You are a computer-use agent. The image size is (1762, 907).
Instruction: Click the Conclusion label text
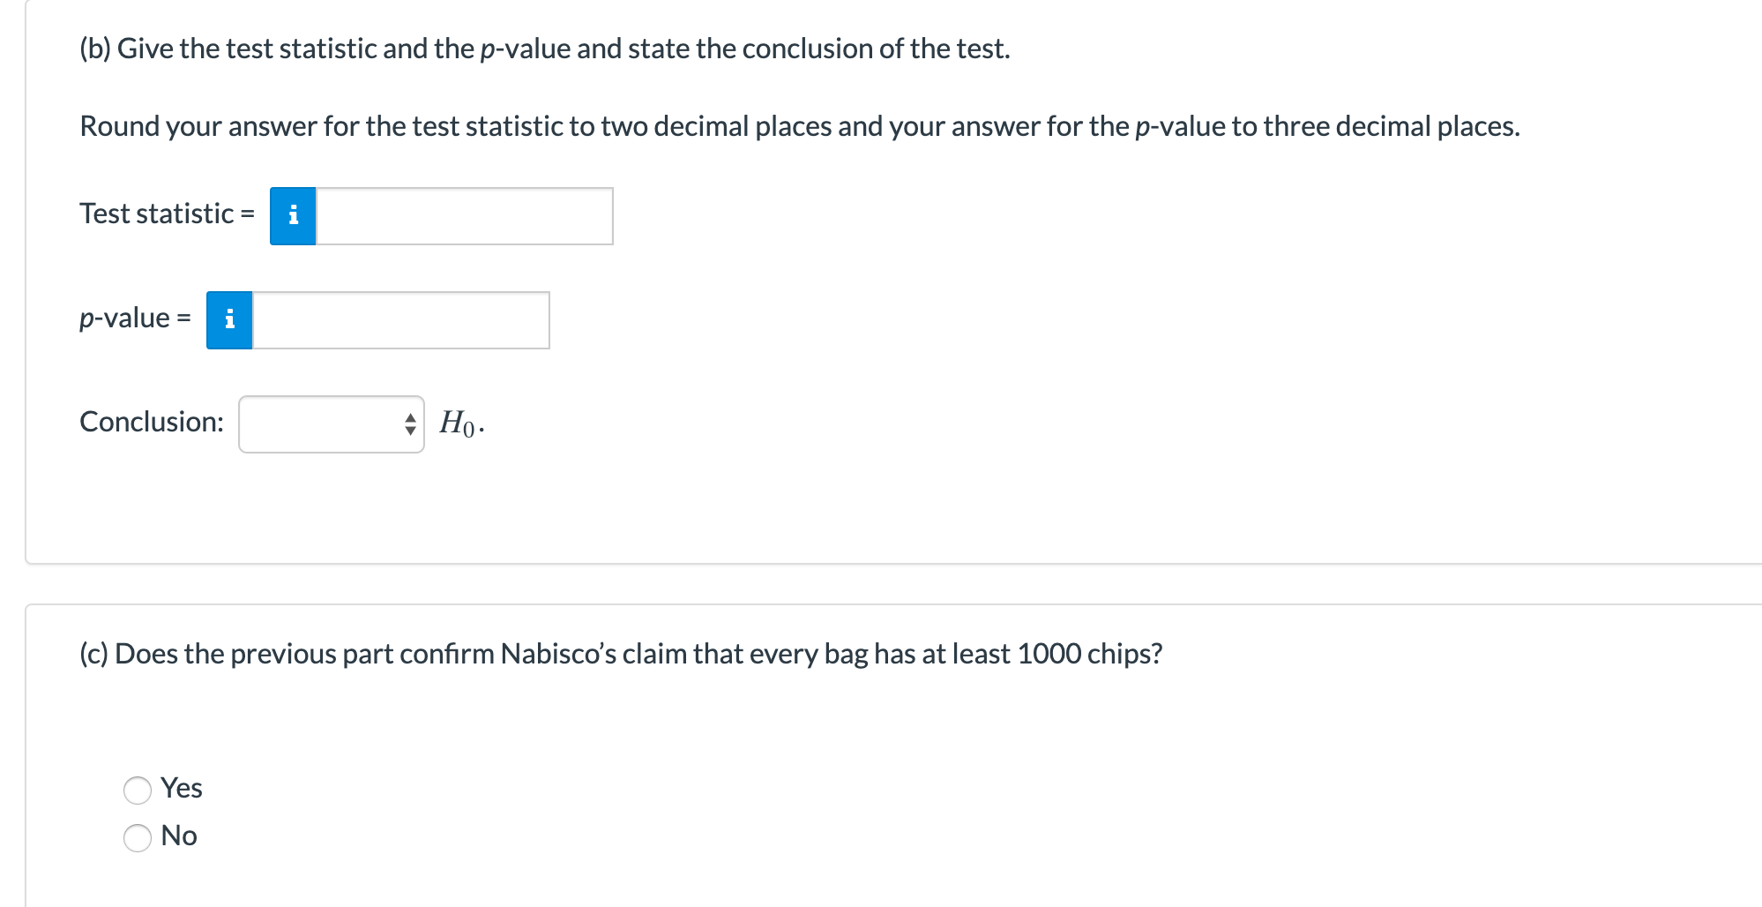(x=152, y=422)
